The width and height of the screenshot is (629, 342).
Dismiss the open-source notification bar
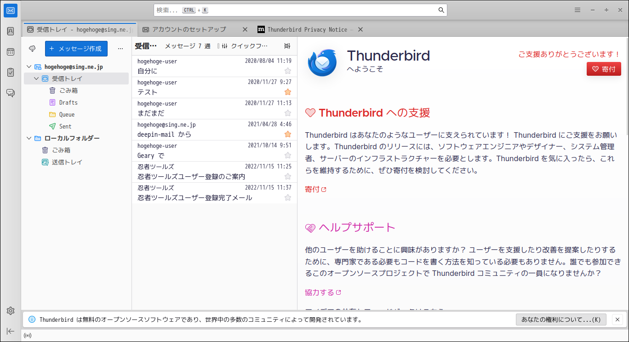618,320
